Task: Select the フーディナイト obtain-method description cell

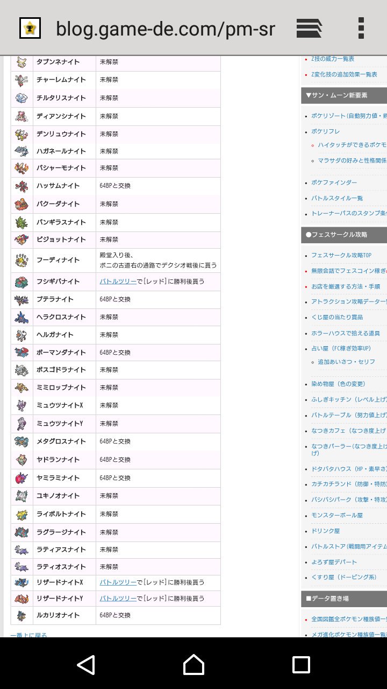Action: [x=158, y=261]
